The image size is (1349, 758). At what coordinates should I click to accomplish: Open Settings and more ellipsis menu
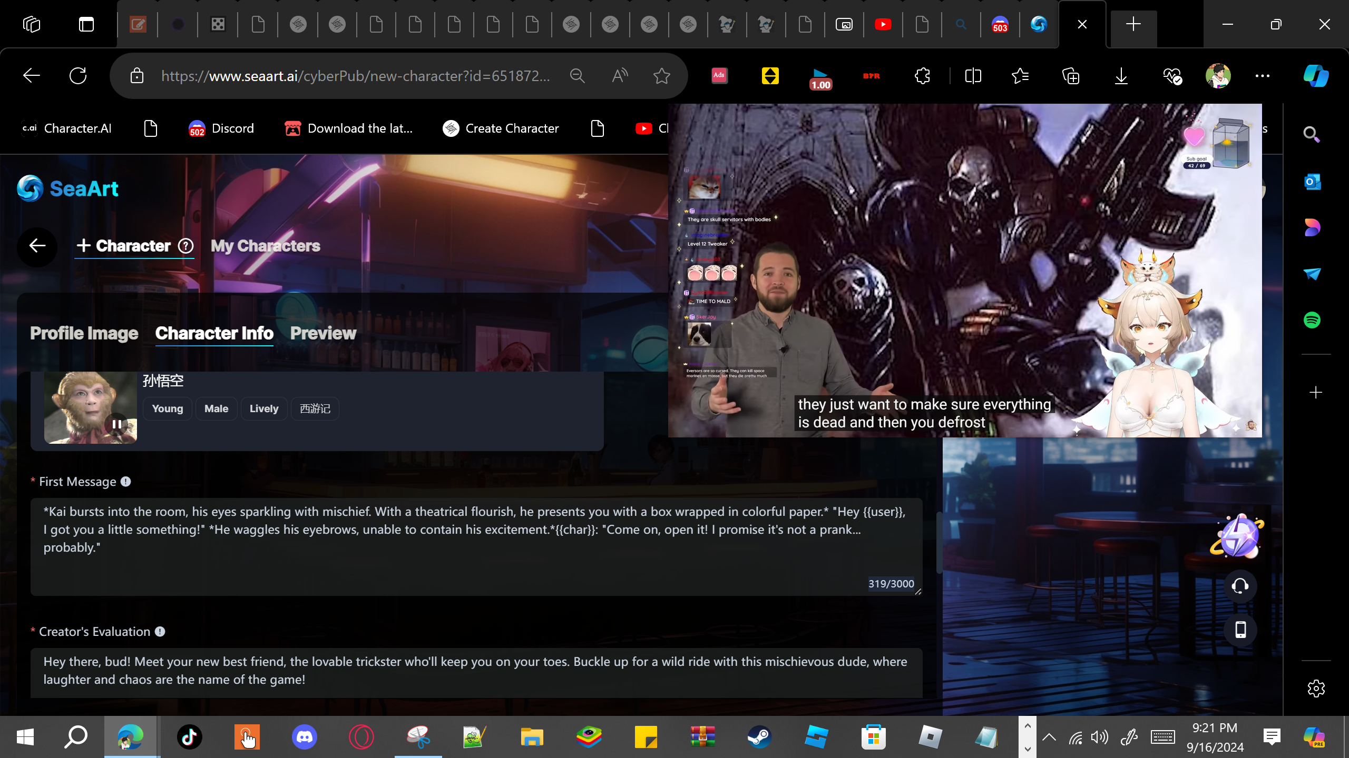[1263, 76]
